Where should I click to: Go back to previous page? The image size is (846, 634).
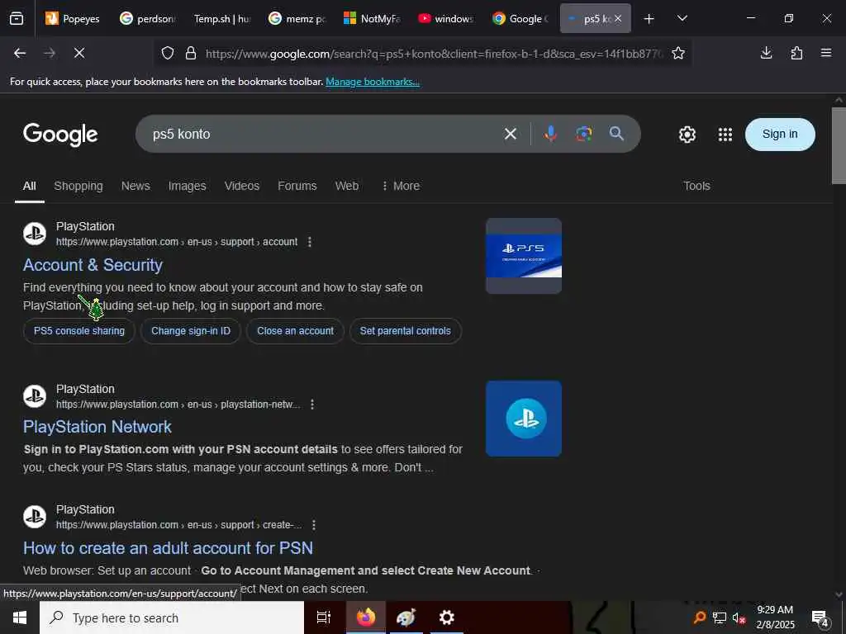[20, 53]
